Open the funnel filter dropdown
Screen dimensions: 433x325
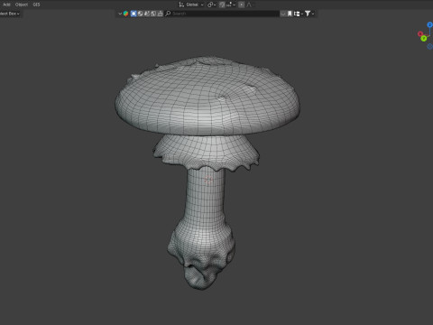[x=309, y=14]
